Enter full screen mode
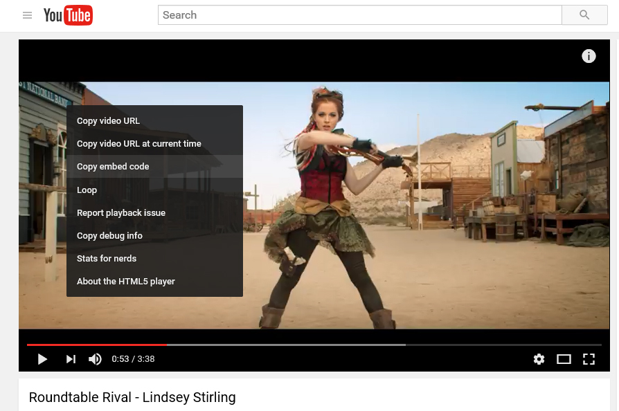This screenshot has width=619, height=411. point(589,359)
